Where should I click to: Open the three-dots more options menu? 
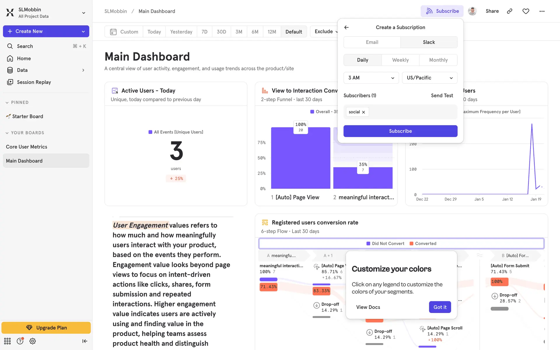point(542,11)
